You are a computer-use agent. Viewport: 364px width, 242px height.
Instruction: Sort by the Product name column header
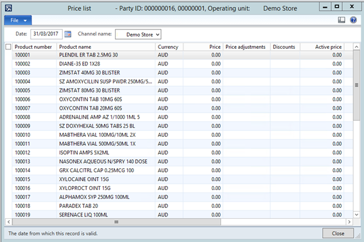pos(106,47)
